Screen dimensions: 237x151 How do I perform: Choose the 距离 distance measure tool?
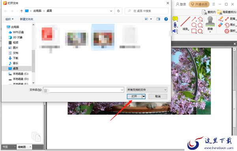(x=231, y=19)
